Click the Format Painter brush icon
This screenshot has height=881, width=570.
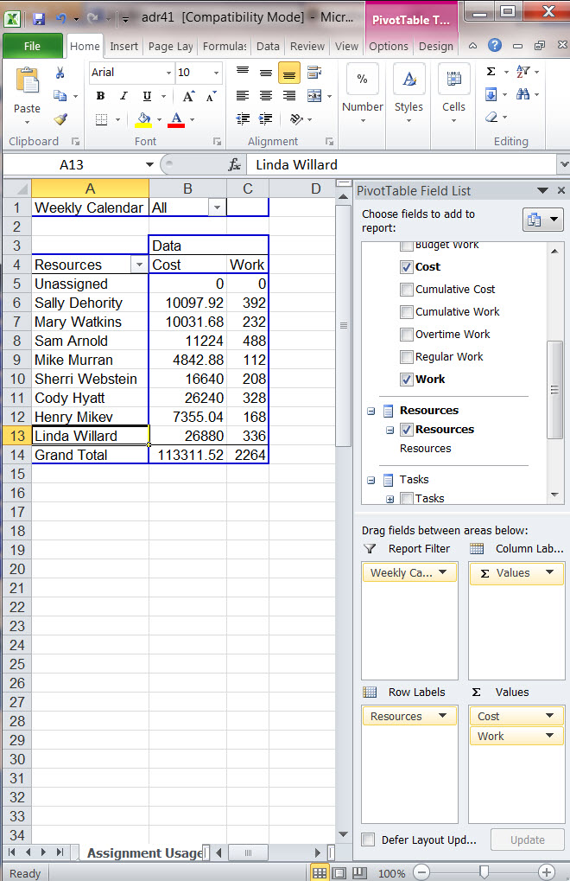click(60, 119)
